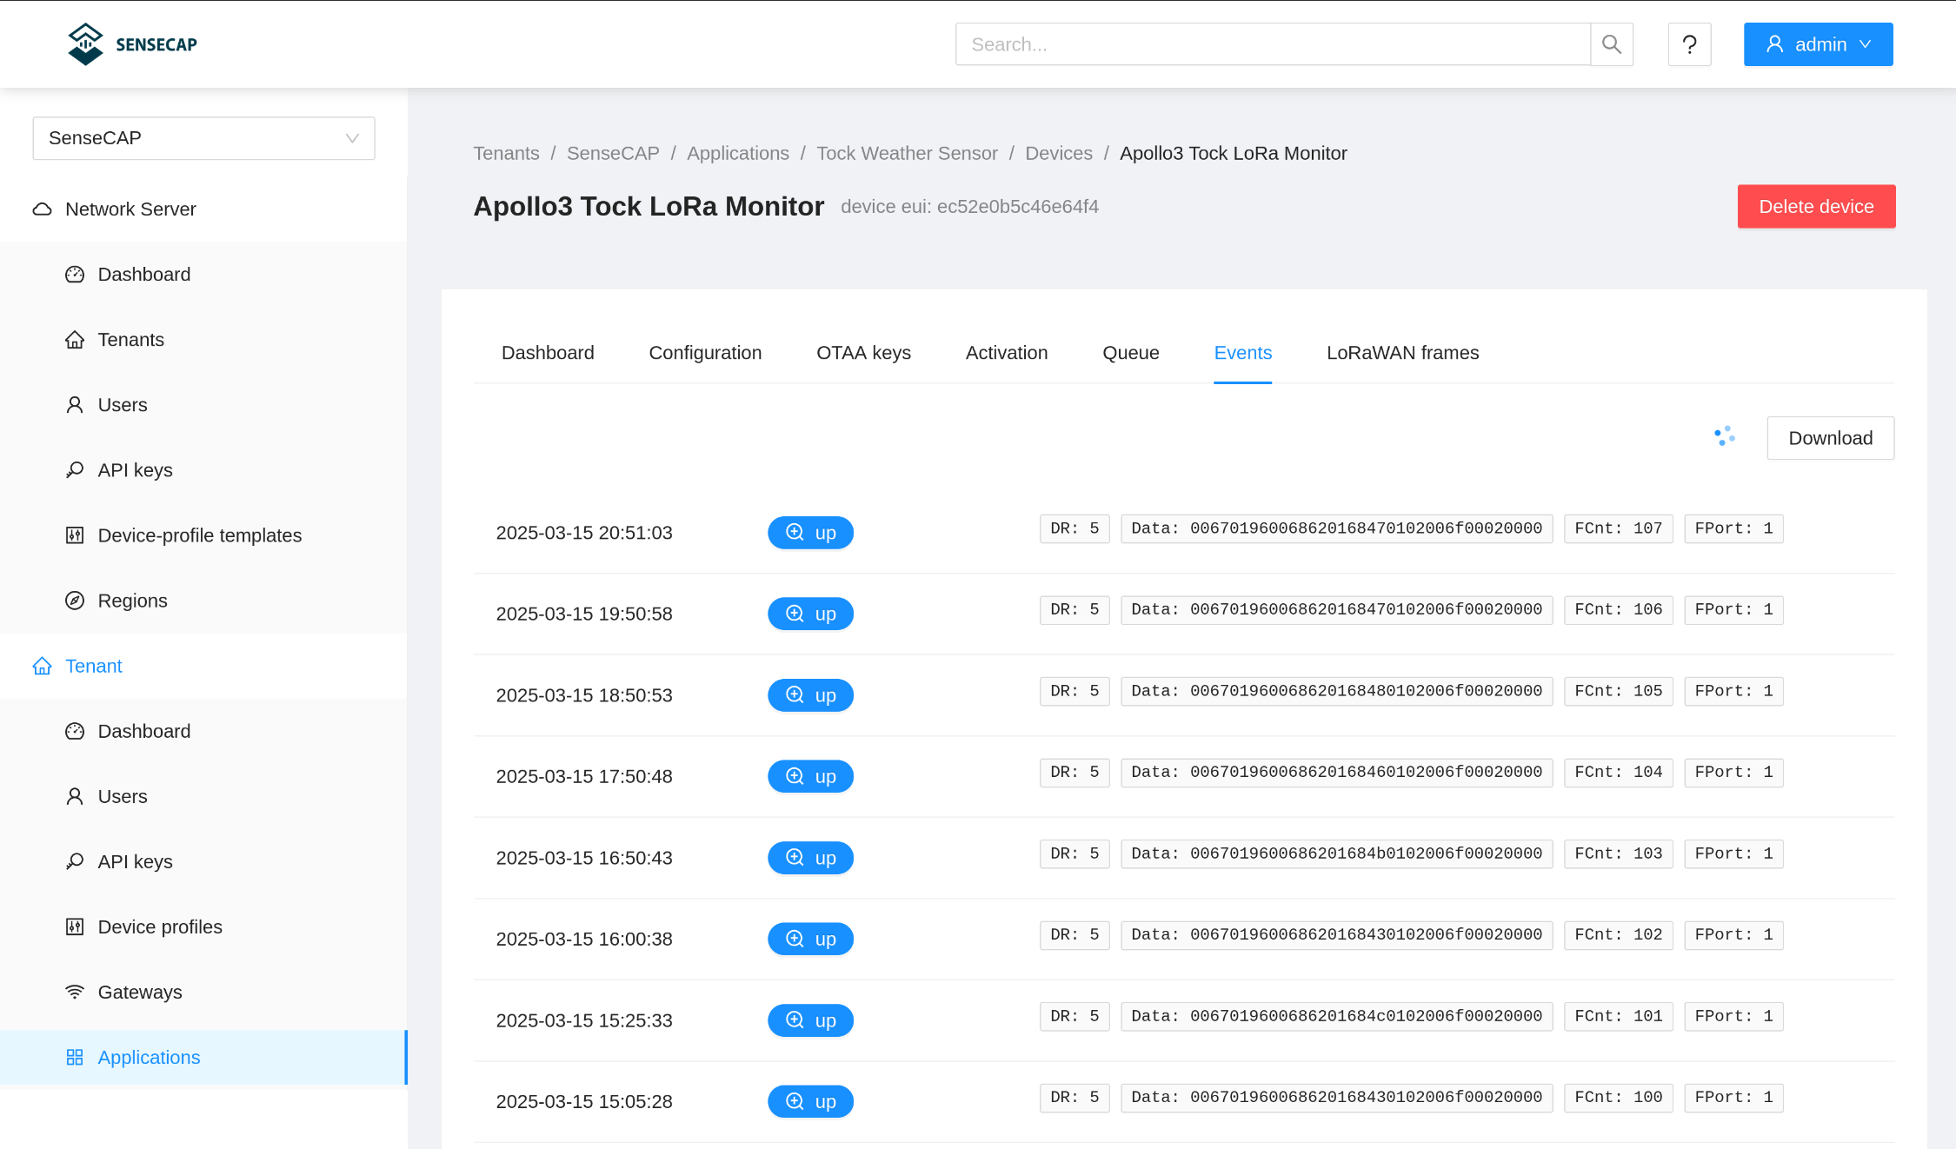Click the FCnt: 107 tag
This screenshot has width=1956, height=1149.
(x=1618, y=528)
